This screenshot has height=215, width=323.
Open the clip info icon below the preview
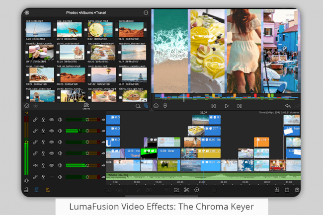pos(156,106)
